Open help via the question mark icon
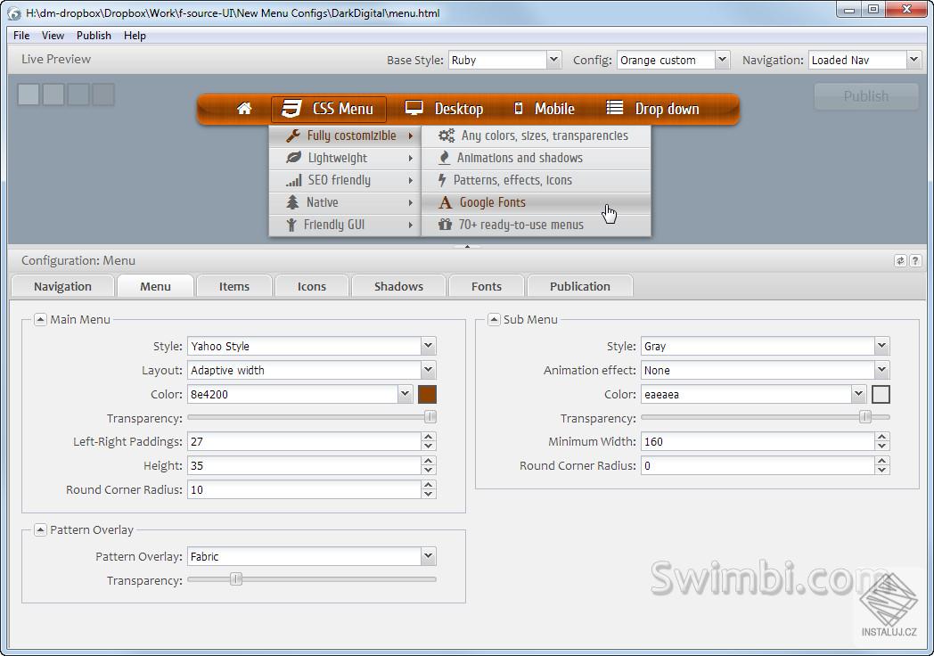 [x=915, y=260]
